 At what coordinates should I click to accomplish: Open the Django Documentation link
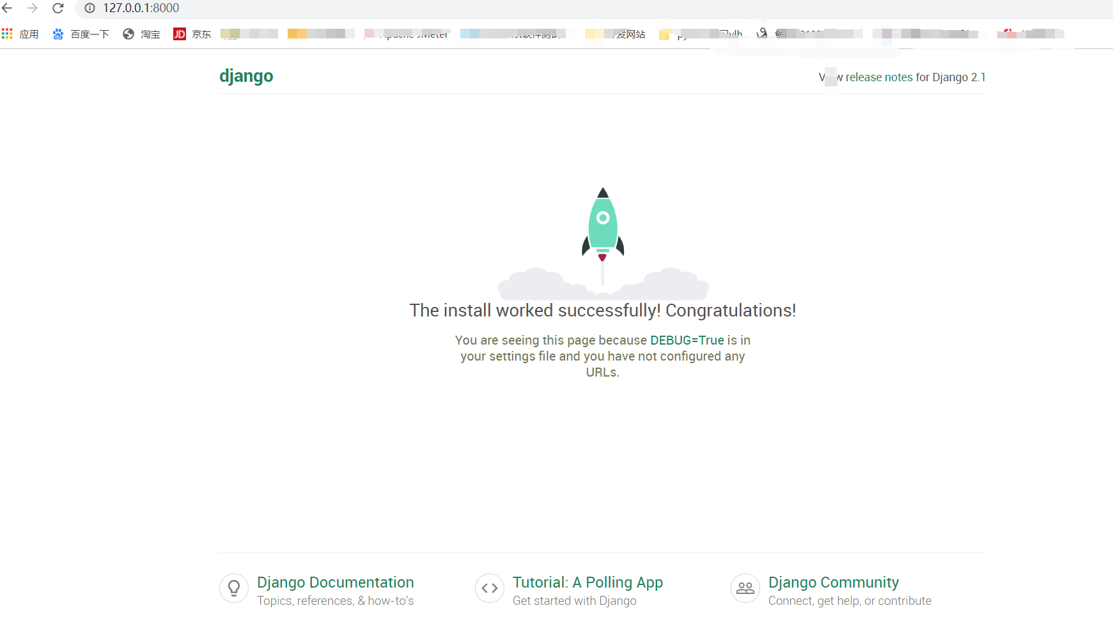[x=336, y=582]
